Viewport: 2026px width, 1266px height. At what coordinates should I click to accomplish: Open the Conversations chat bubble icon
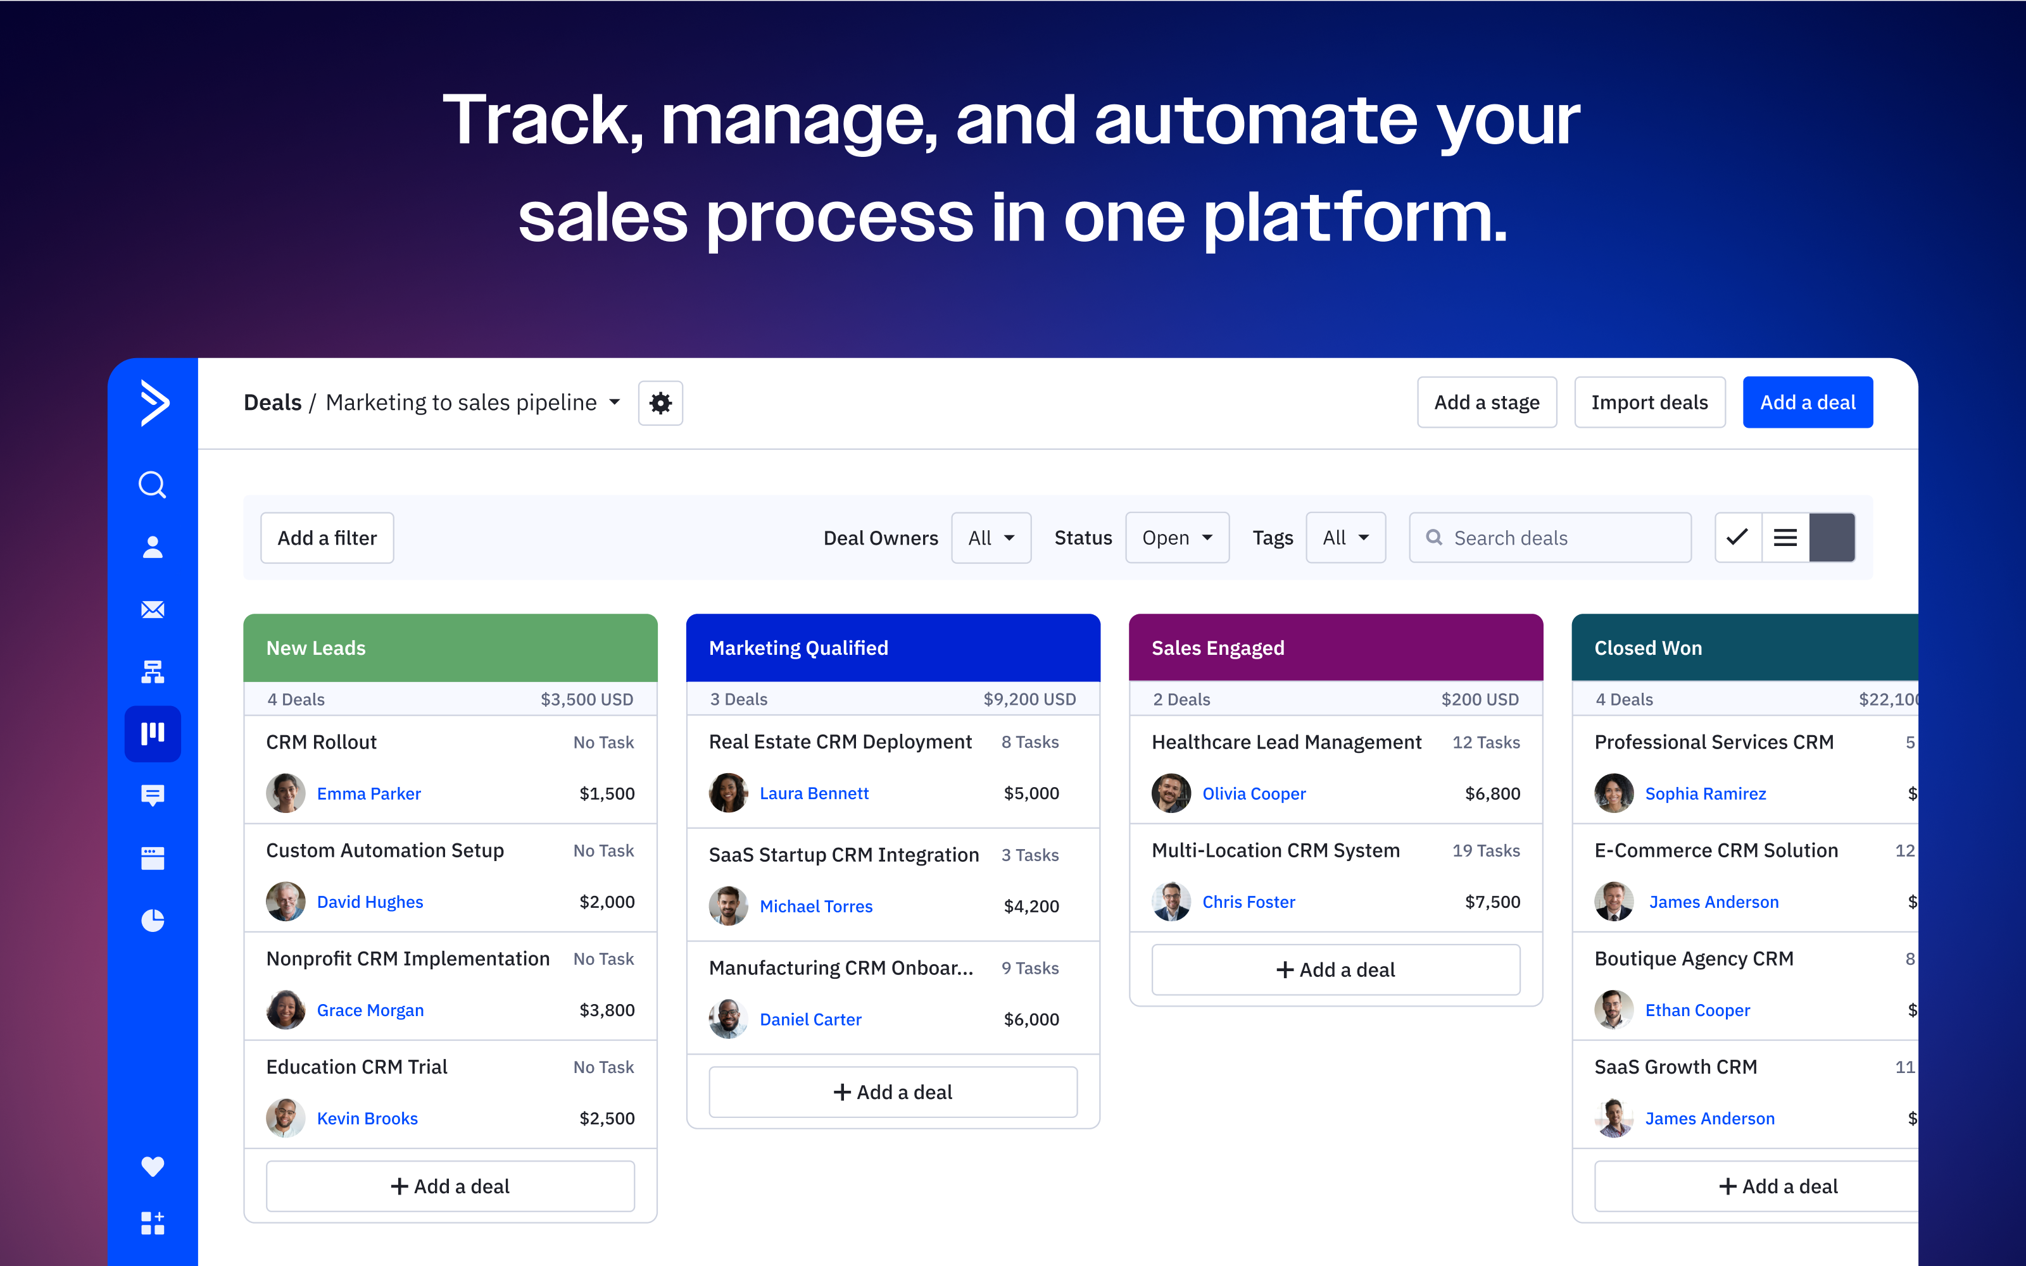pyautogui.click(x=152, y=795)
